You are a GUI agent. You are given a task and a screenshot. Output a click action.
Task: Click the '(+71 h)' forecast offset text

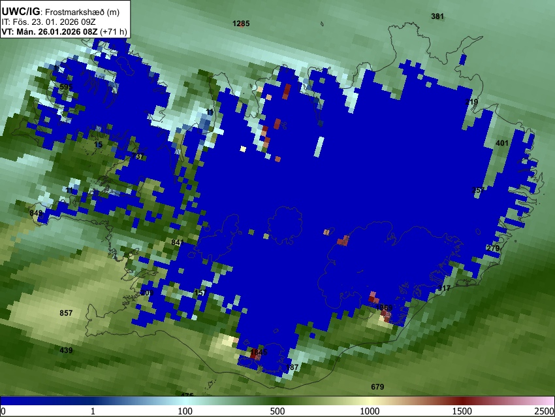click(113, 31)
